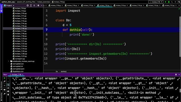Expand the notebooks_inclass_warmup folder
181x102 pixels.
click(x=8, y=61)
